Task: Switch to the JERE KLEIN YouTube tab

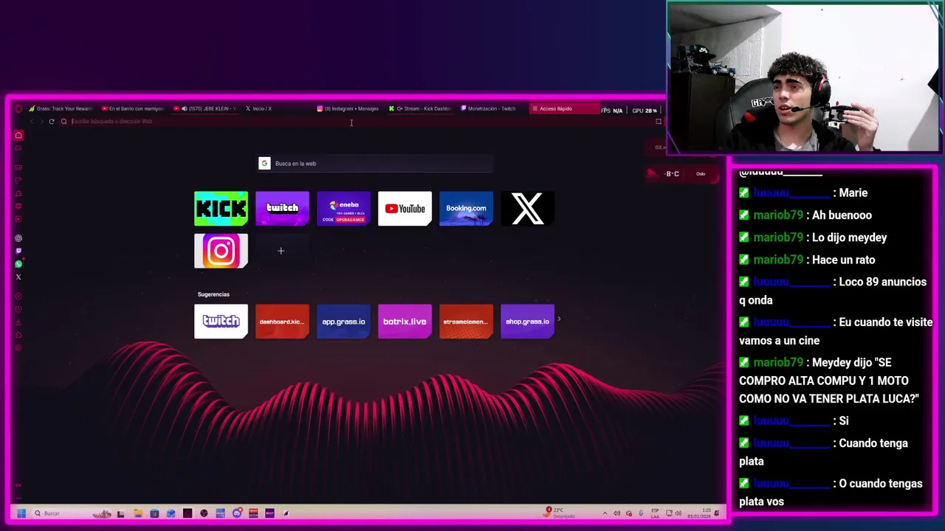Action: (x=205, y=108)
